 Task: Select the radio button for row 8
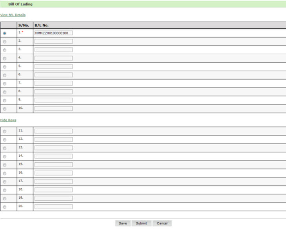click(x=5, y=92)
